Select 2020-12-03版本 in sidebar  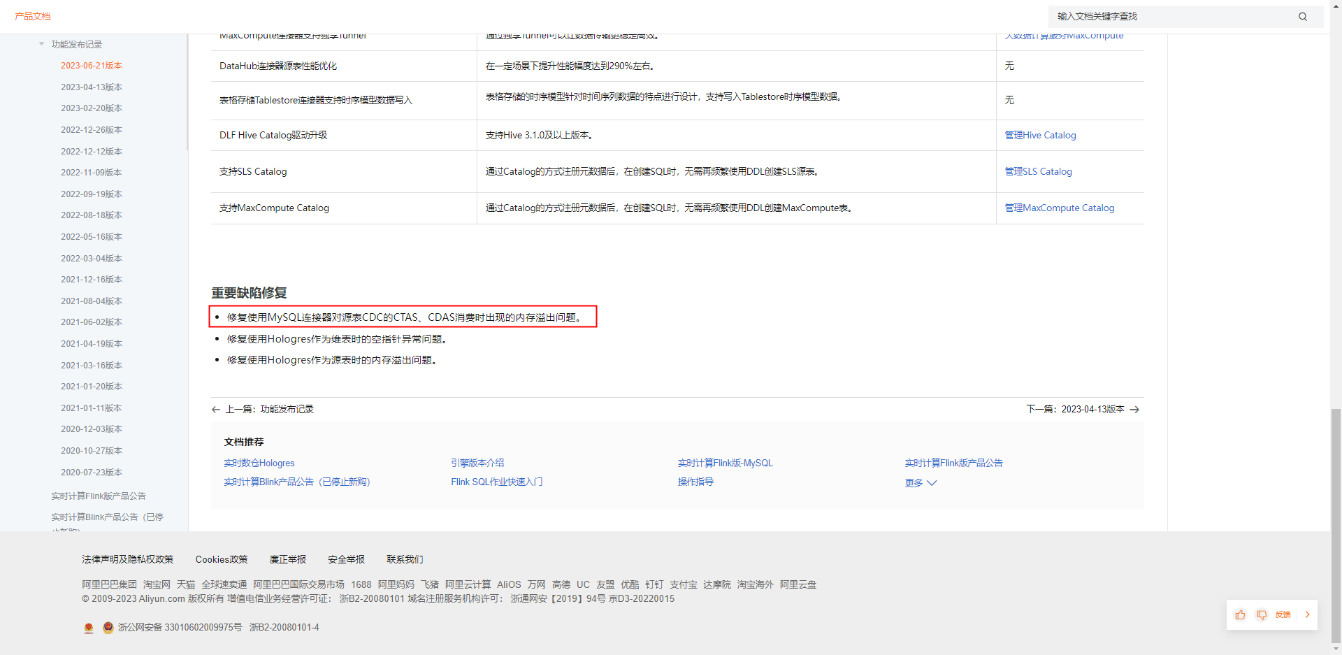(92, 429)
